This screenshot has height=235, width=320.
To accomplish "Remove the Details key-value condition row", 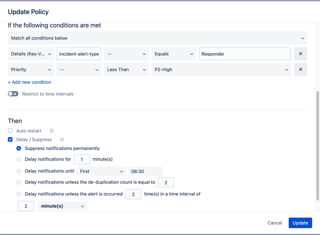I will click(300, 54).
